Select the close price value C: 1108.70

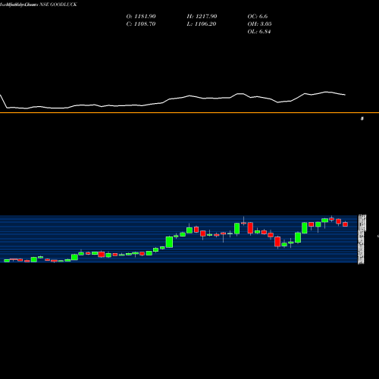click(141, 24)
